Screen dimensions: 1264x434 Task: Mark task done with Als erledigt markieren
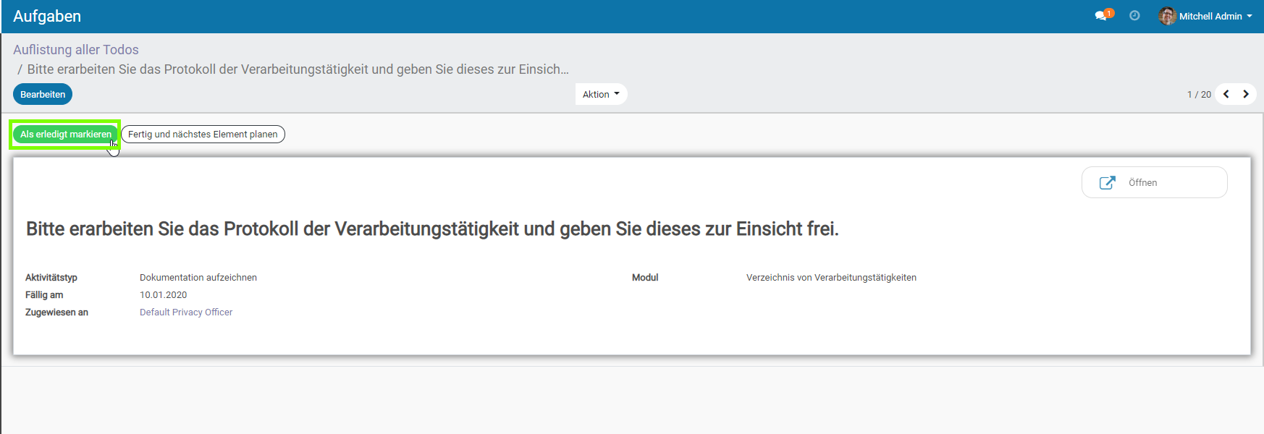(65, 135)
